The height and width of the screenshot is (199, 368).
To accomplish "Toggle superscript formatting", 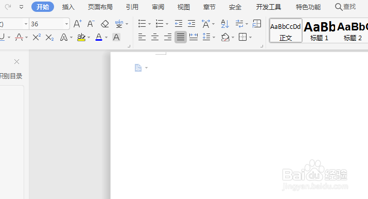I will [37, 37].
